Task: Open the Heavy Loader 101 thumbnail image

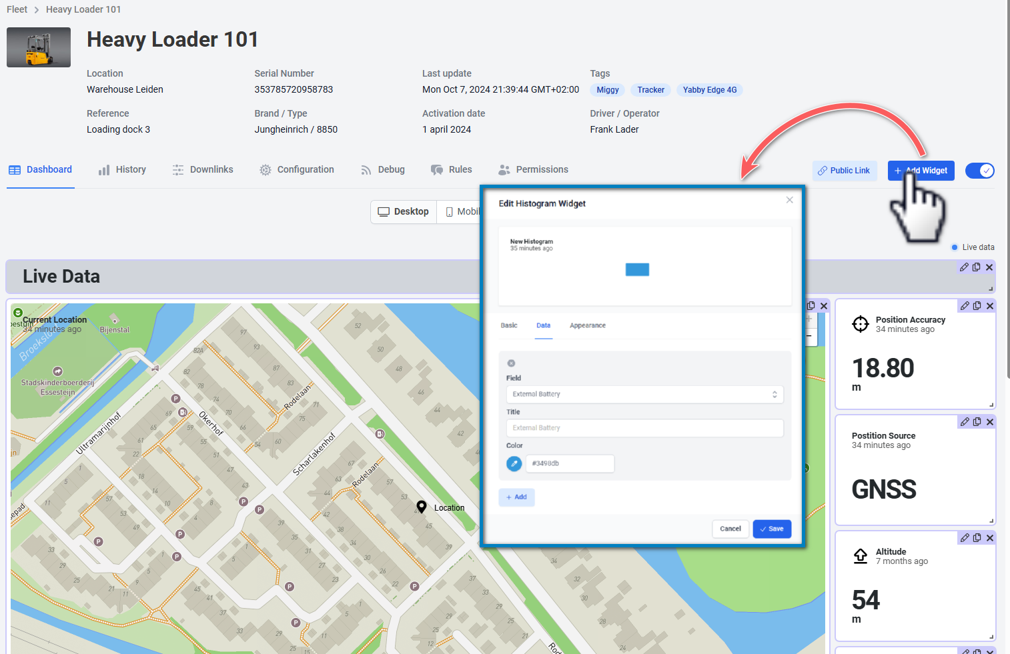Action: [x=39, y=47]
